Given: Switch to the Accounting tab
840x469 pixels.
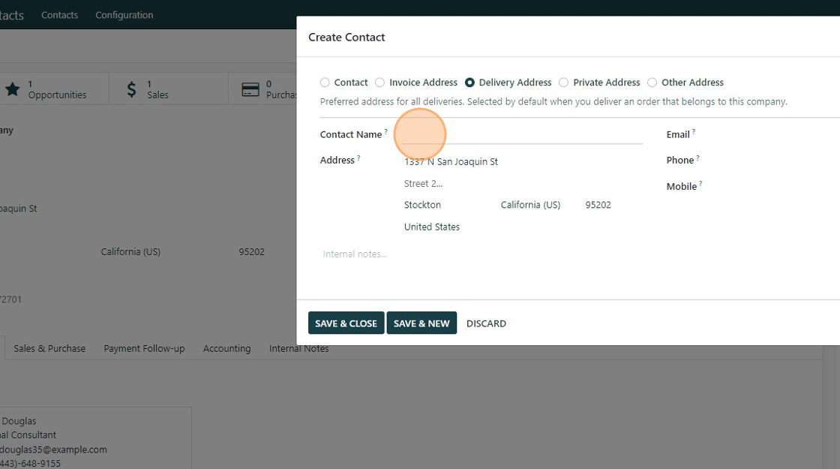Looking at the screenshot, I should point(226,348).
